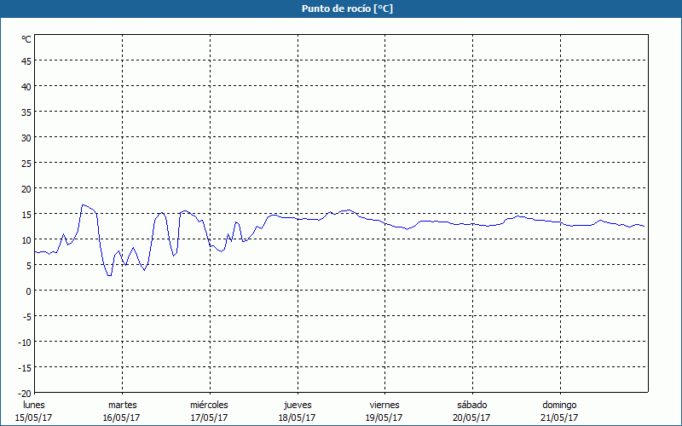682x426 pixels.
Task: Select the 10 label on the y-axis
Action: [26, 239]
